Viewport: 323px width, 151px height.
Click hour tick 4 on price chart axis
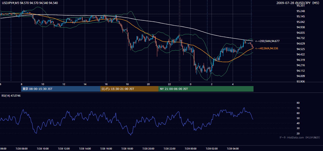click(x=233, y=84)
